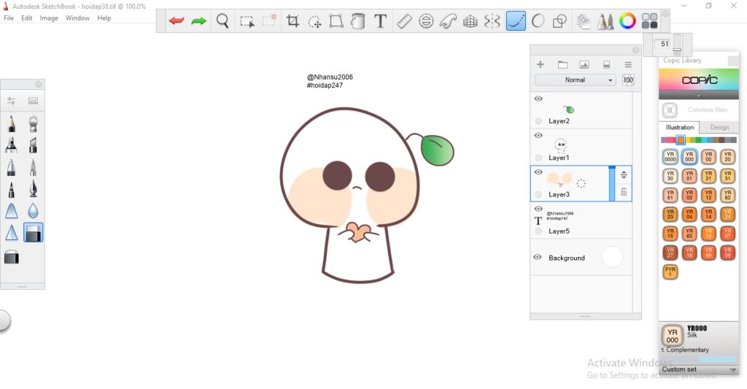Toggle the Layer3 lock transparency icon

[624, 192]
